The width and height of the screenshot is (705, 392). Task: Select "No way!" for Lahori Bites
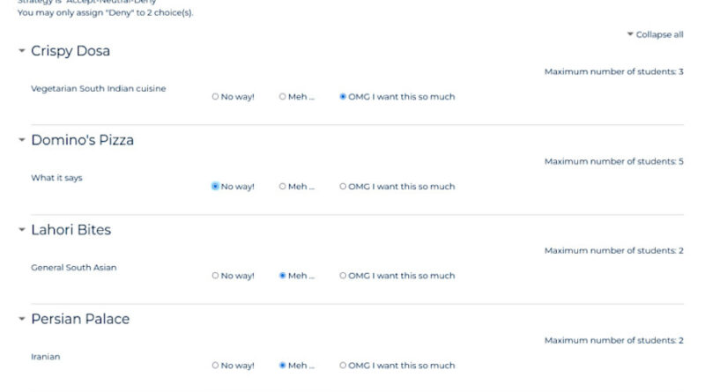pyautogui.click(x=215, y=276)
